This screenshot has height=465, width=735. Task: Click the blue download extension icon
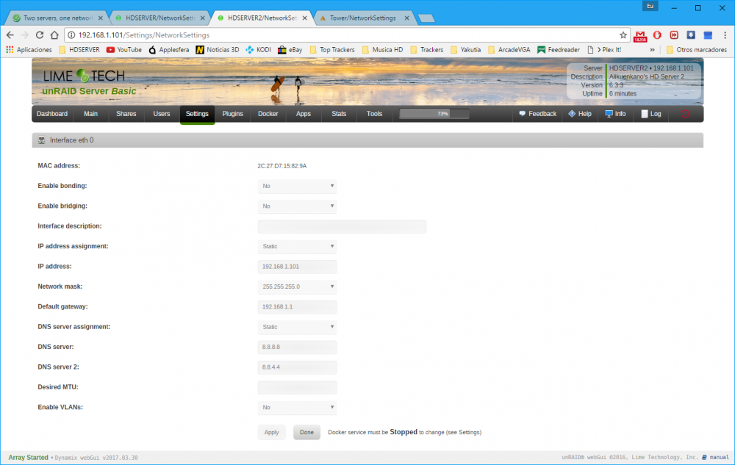[691, 35]
